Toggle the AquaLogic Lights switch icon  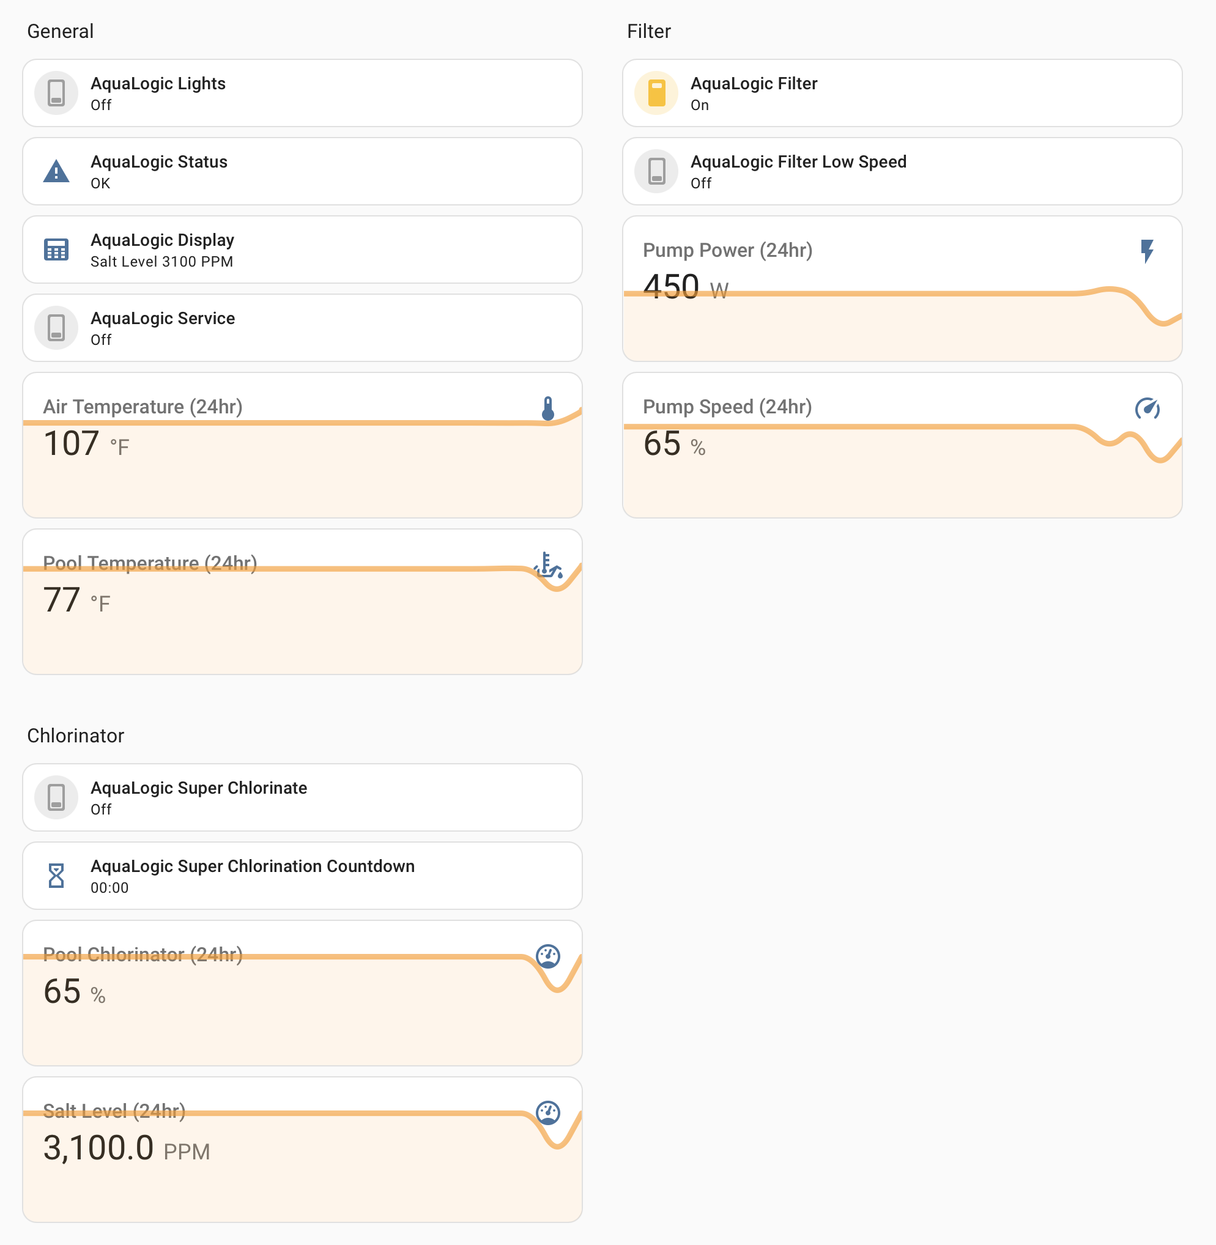coord(56,93)
